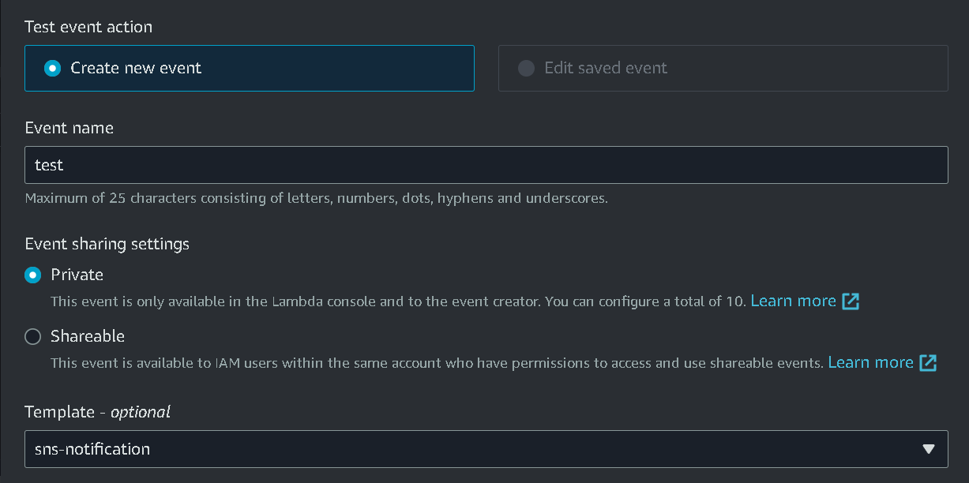Click the Private description about Lambda console
The image size is (969, 483).
395,302
